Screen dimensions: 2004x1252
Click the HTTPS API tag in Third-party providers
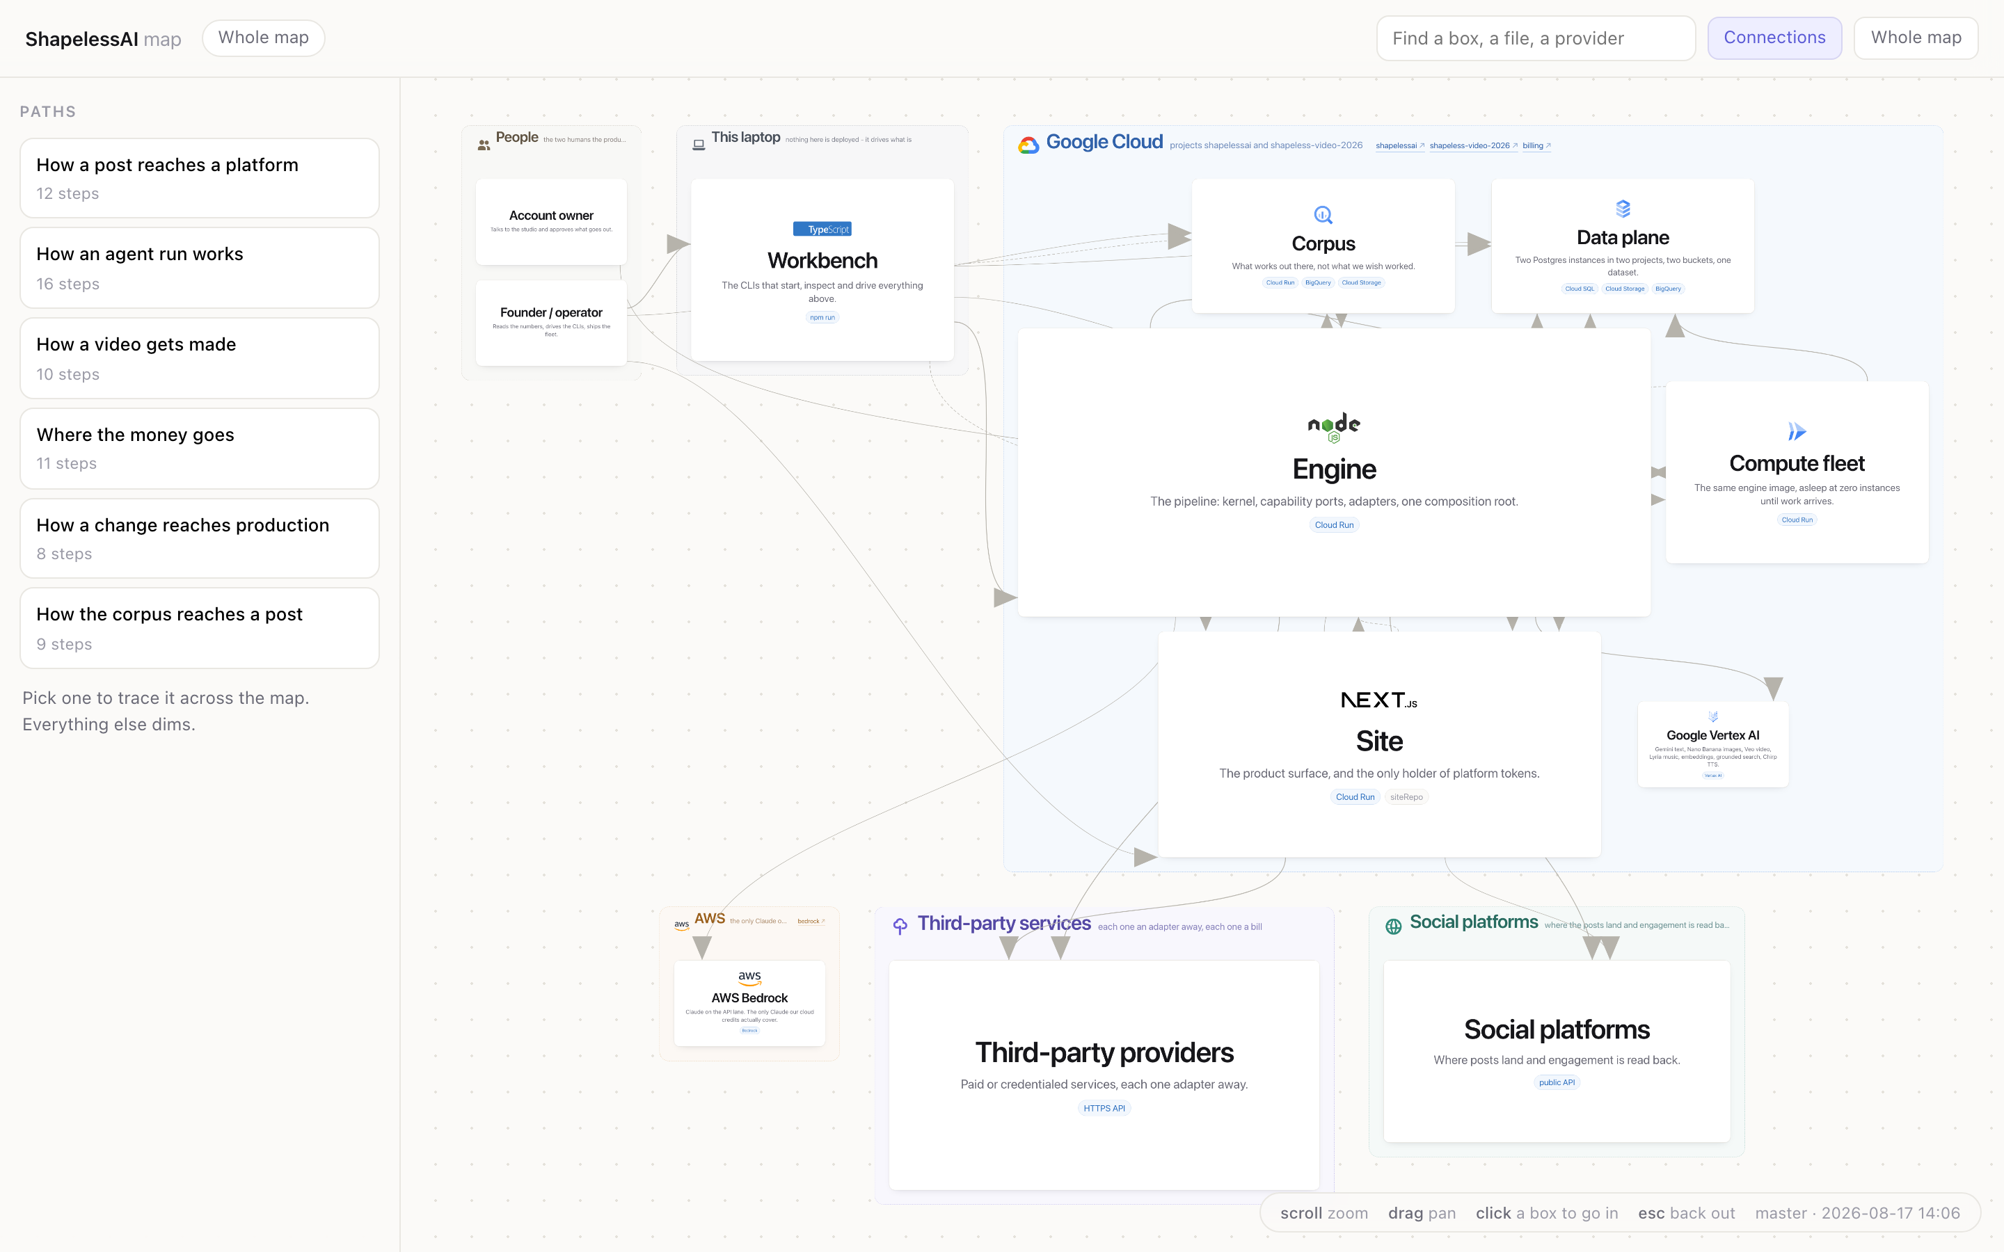click(1104, 1109)
